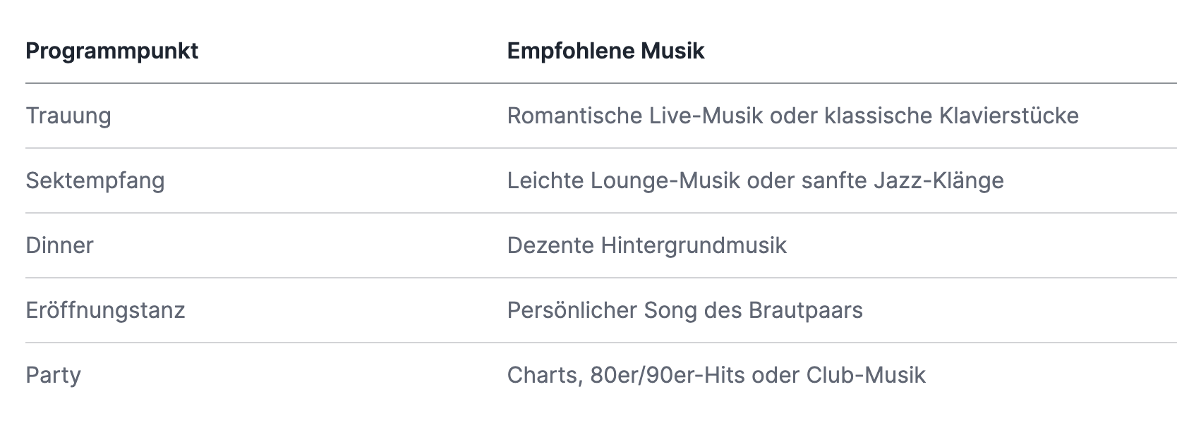
Task: Click the Dezente Hintergrundmusik text
Action: 646,245
